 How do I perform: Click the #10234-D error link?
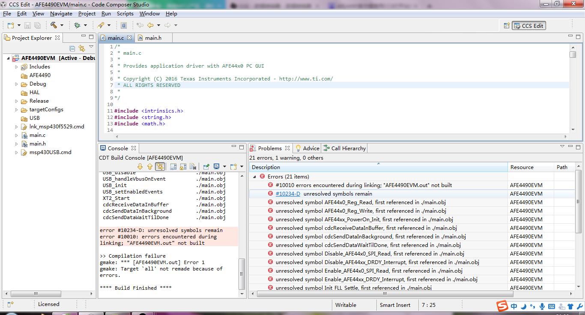288,194
